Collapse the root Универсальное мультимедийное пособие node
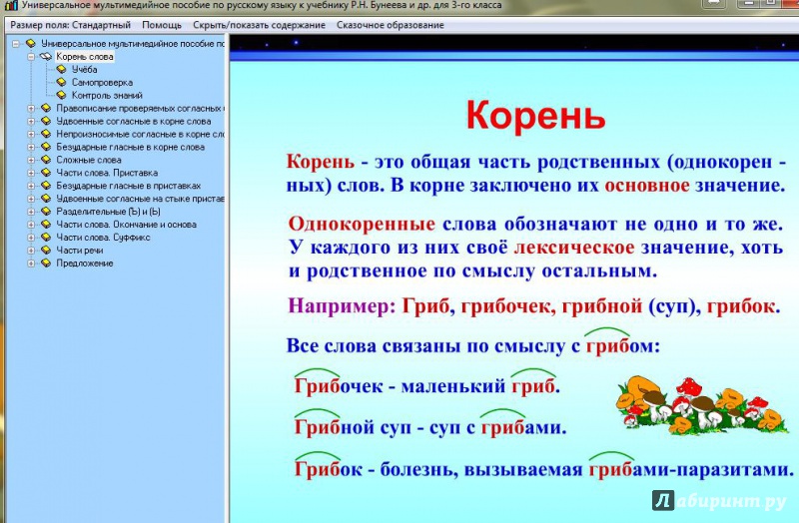Screen dimensions: 799x523 tap(16, 44)
